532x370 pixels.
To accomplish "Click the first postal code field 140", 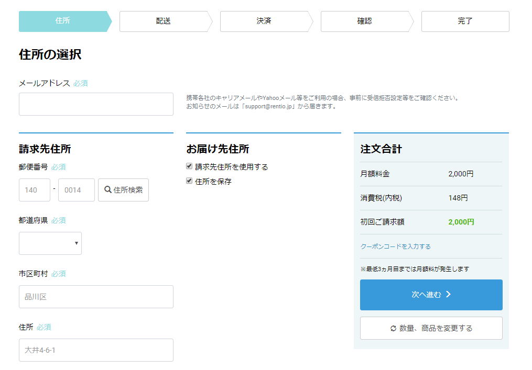I will coord(35,190).
